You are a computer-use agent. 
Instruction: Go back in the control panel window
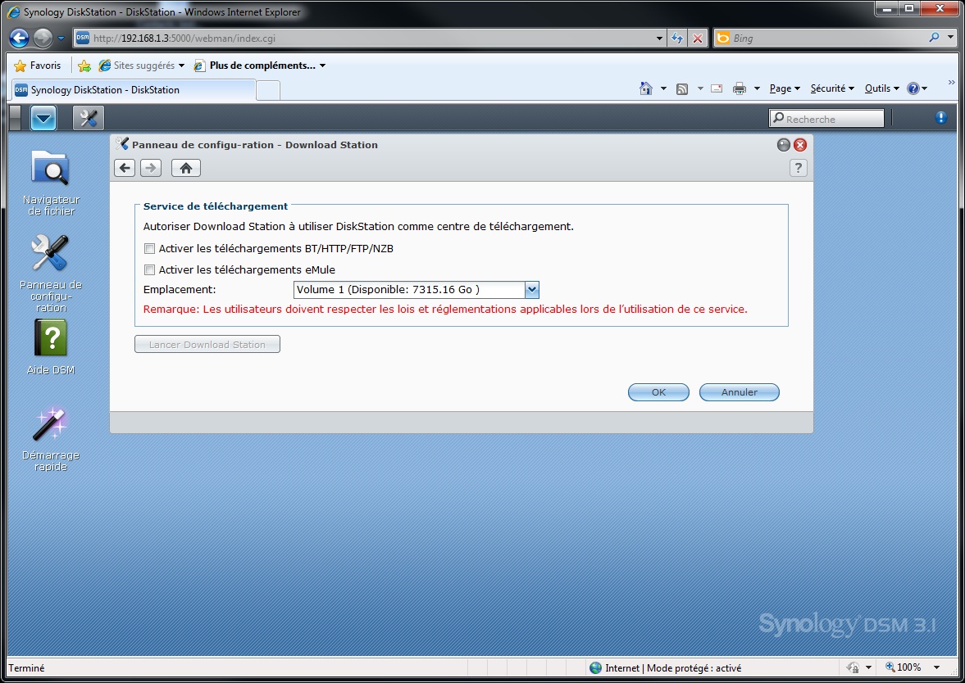tap(125, 168)
